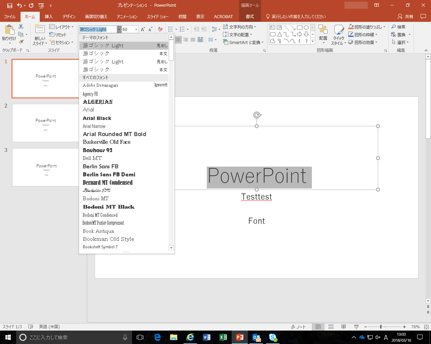
Task: Click zoom out minus button
Action: [366, 327]
